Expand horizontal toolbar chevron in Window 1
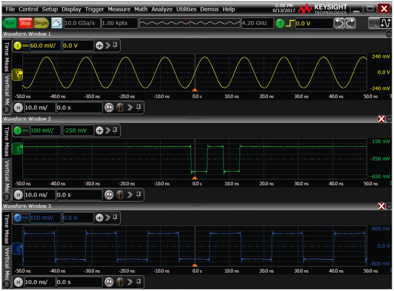The image size is (394, 291). tap(130, 108)
